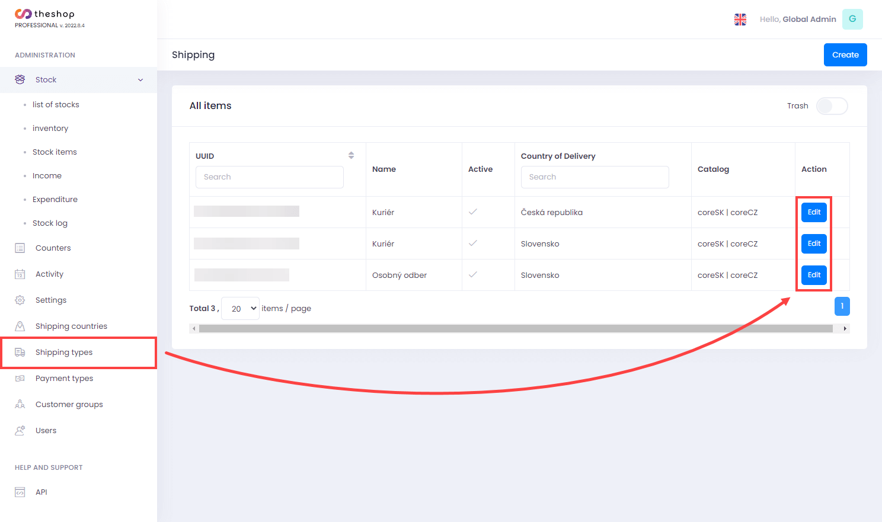Go to Payment types
Viewport: 882px width, 522px height.
[x=64, y=379]
